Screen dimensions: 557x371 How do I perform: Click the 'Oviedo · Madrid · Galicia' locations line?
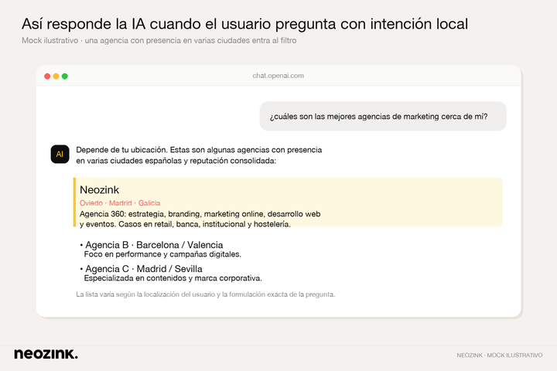click(120, 203)
